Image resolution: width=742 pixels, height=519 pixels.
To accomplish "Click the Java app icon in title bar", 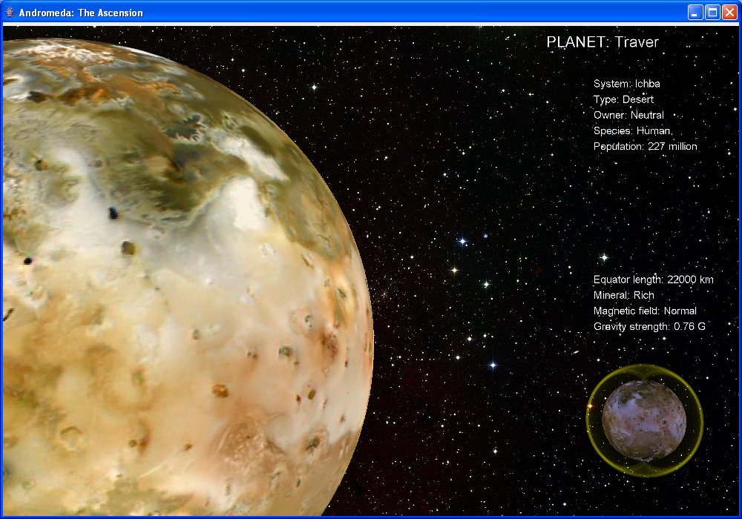I will [x=10, y=13].
